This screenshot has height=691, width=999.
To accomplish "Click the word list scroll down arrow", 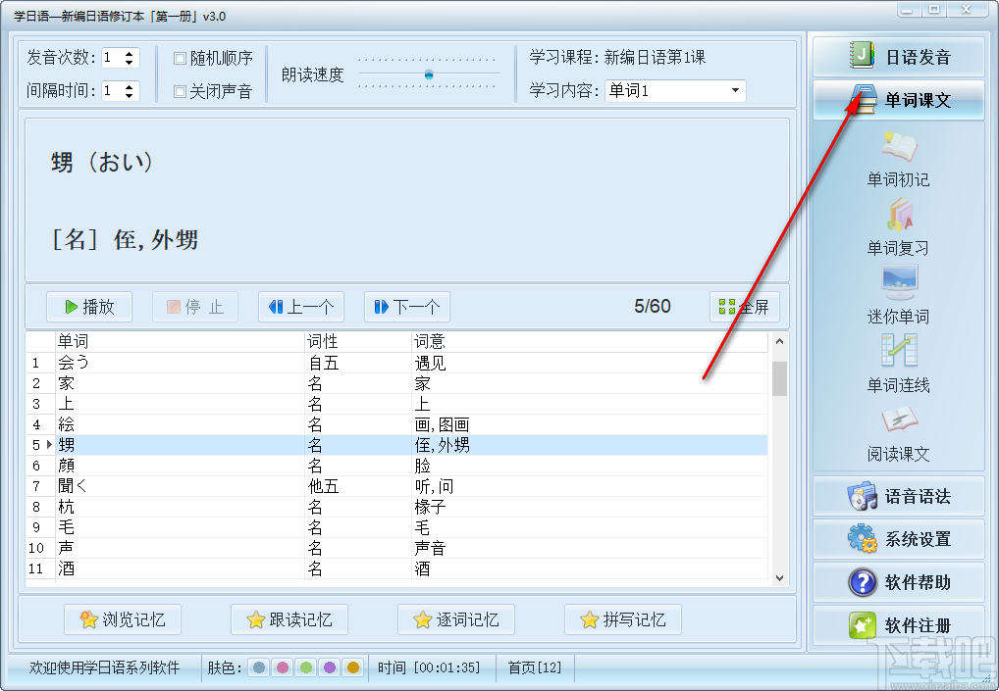I will click(779, 578).
